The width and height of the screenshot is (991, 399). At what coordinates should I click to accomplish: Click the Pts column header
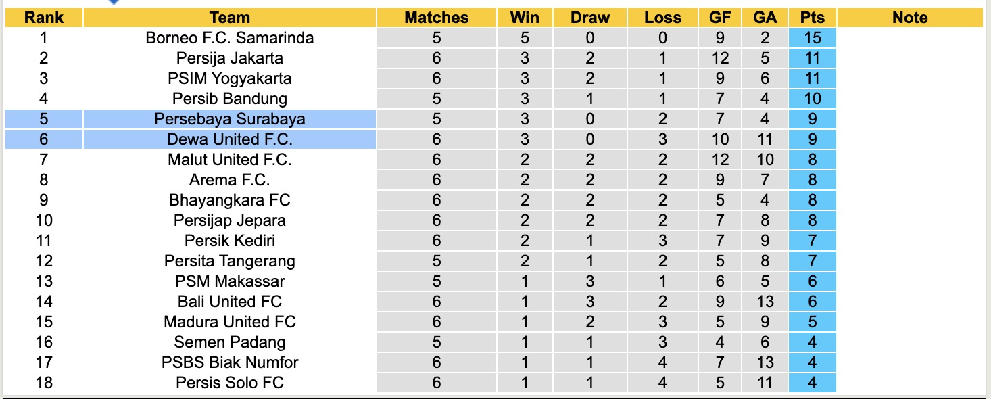812,18
